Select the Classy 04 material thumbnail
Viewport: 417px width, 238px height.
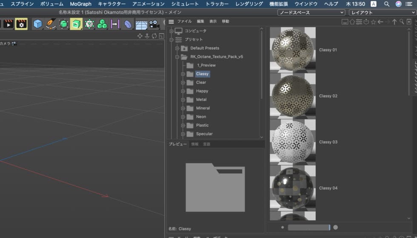point(293,188)
